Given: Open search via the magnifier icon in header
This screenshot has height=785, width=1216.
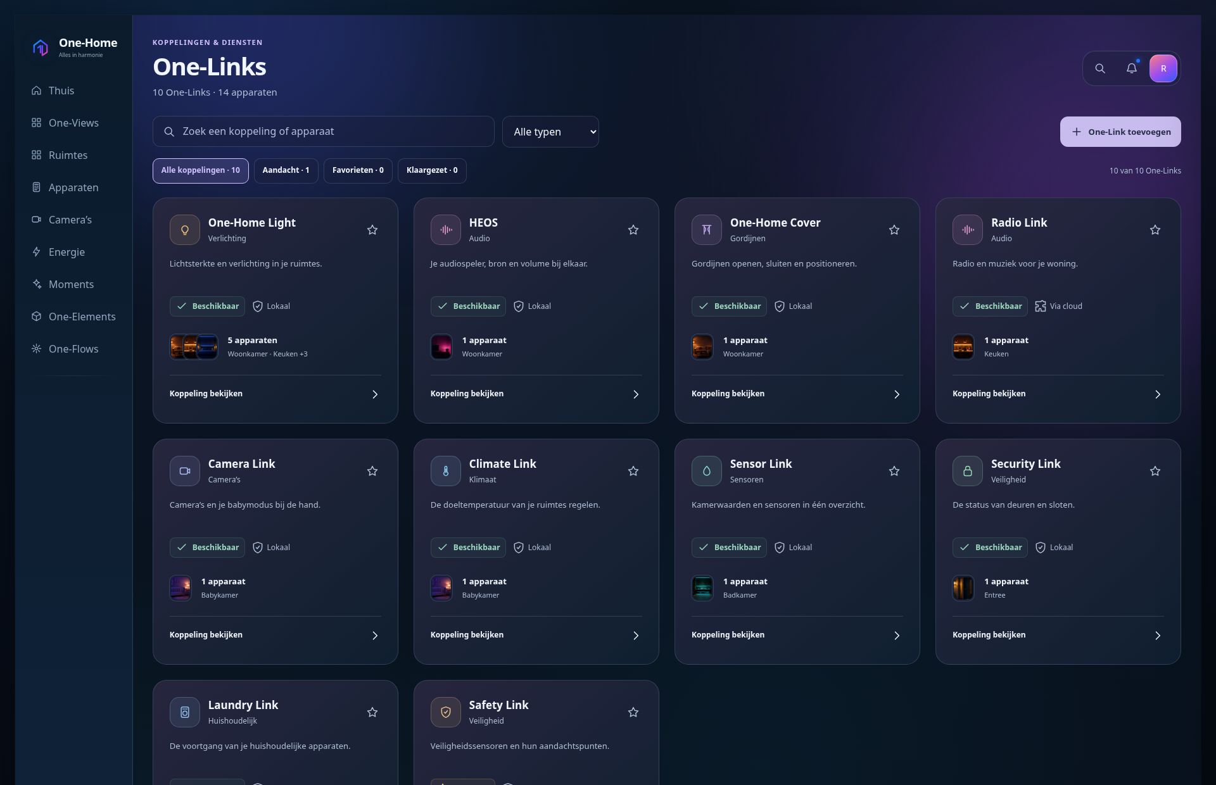Looking at the screenshot, I should coord(1100,68).
